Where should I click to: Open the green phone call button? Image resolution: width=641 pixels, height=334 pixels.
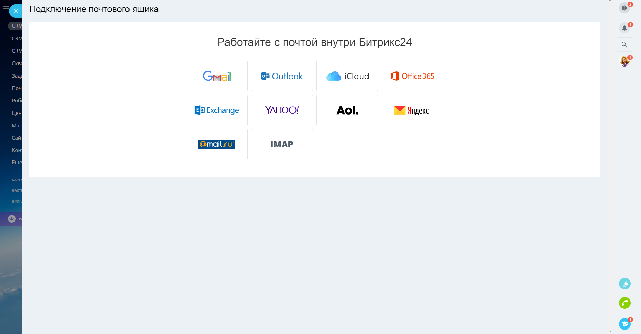(625, 303)
